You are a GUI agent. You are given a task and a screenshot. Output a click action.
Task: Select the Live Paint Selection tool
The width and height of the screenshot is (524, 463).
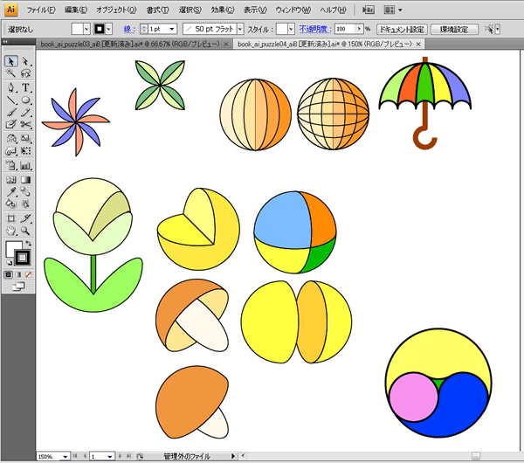pyautogui.click(x=25, y=204)
